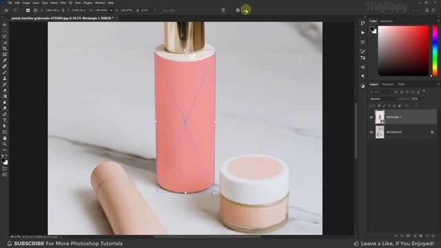Open the Layers panel flyout menu
The width and height of the screenshot is (441, 248).
tap(438, 84)
